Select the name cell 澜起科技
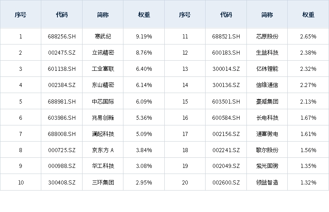This screenshot has width=329, height=212. [103, 134]
